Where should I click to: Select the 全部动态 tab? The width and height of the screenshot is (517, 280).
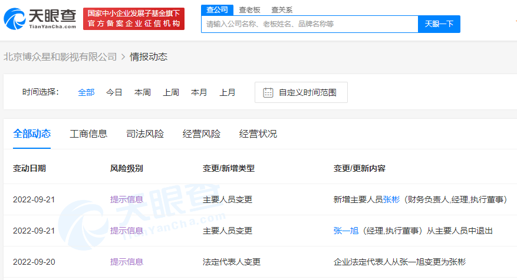(x=32, y=134)
